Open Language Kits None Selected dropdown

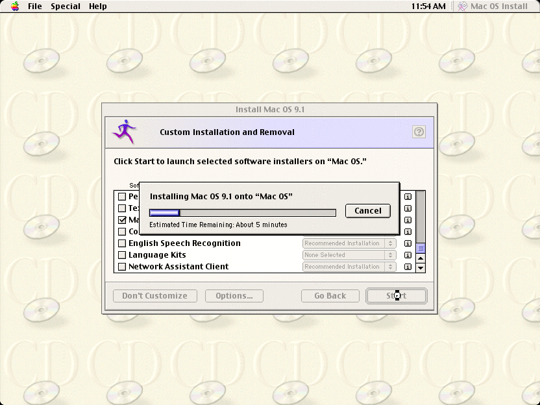pos(349,255)
